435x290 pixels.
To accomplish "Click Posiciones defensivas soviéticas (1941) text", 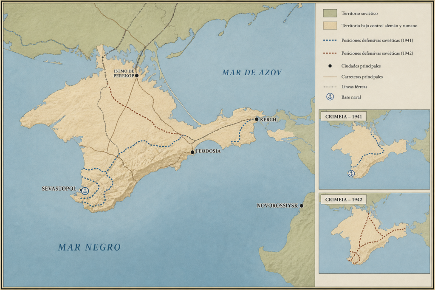I will pyautogui.click(x=377, y=40).
